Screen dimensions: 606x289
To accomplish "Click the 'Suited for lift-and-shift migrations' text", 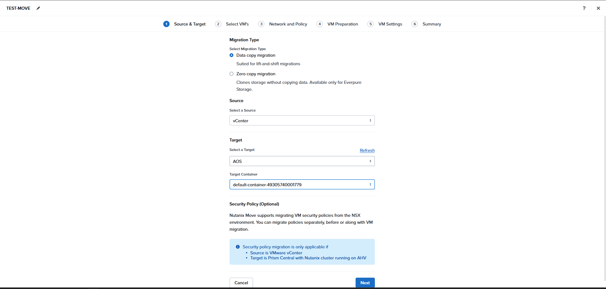I will click(x=268, y=64).
